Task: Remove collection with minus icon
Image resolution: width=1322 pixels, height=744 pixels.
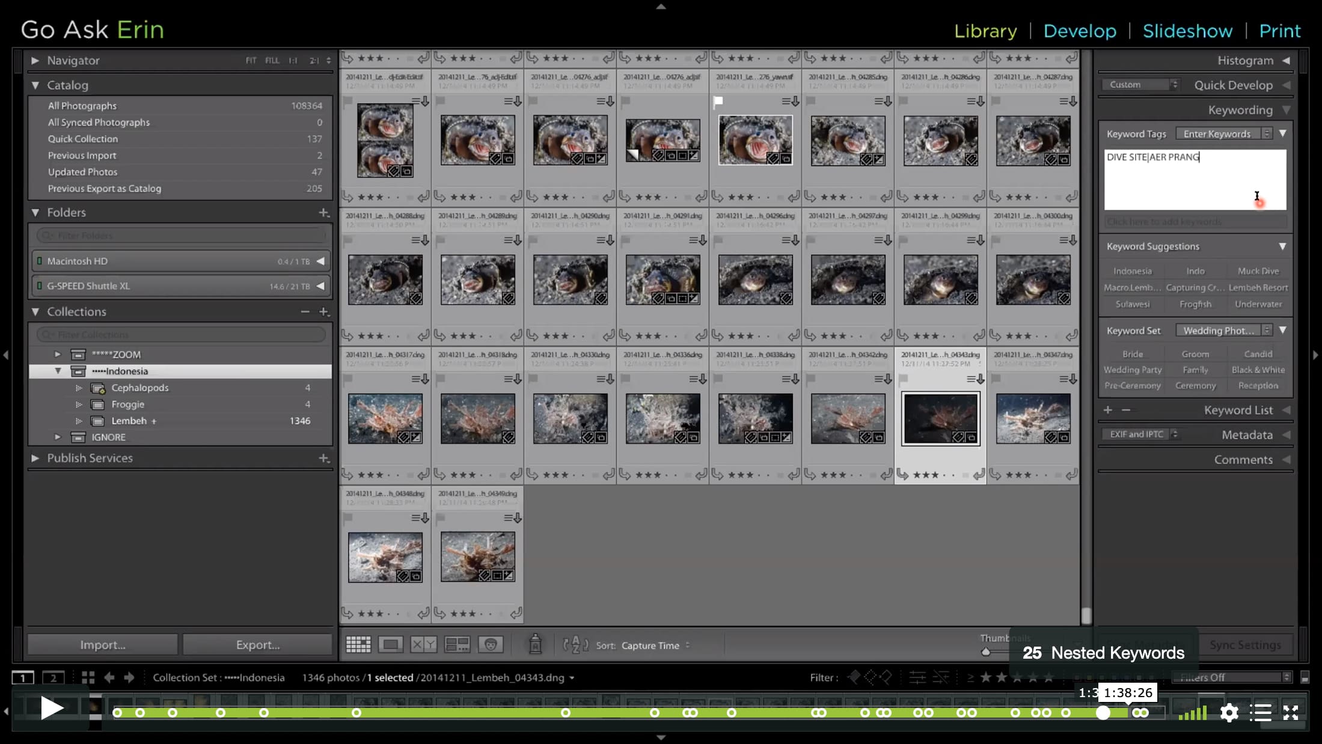Action: point(305,312)
